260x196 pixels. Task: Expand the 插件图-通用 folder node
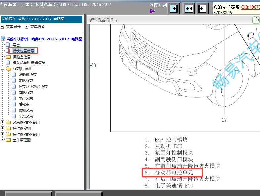tap(3, 128)
